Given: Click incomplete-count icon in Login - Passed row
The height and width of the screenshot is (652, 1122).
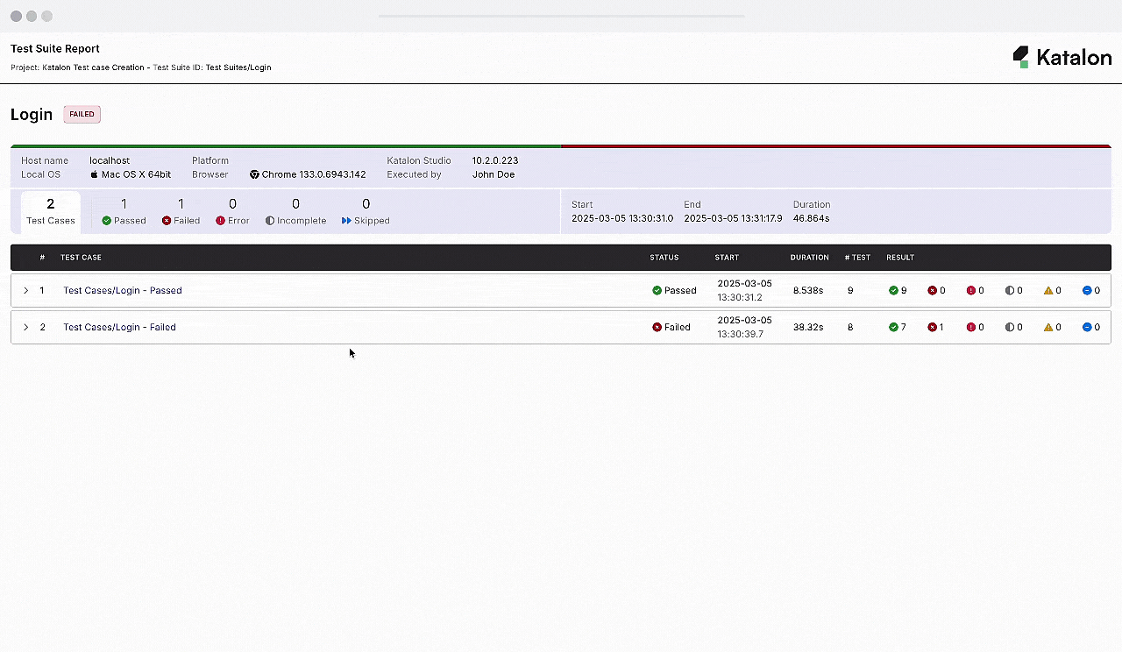Looking at the screenshot, I should pyautogui.click(x=1010, y=290).
